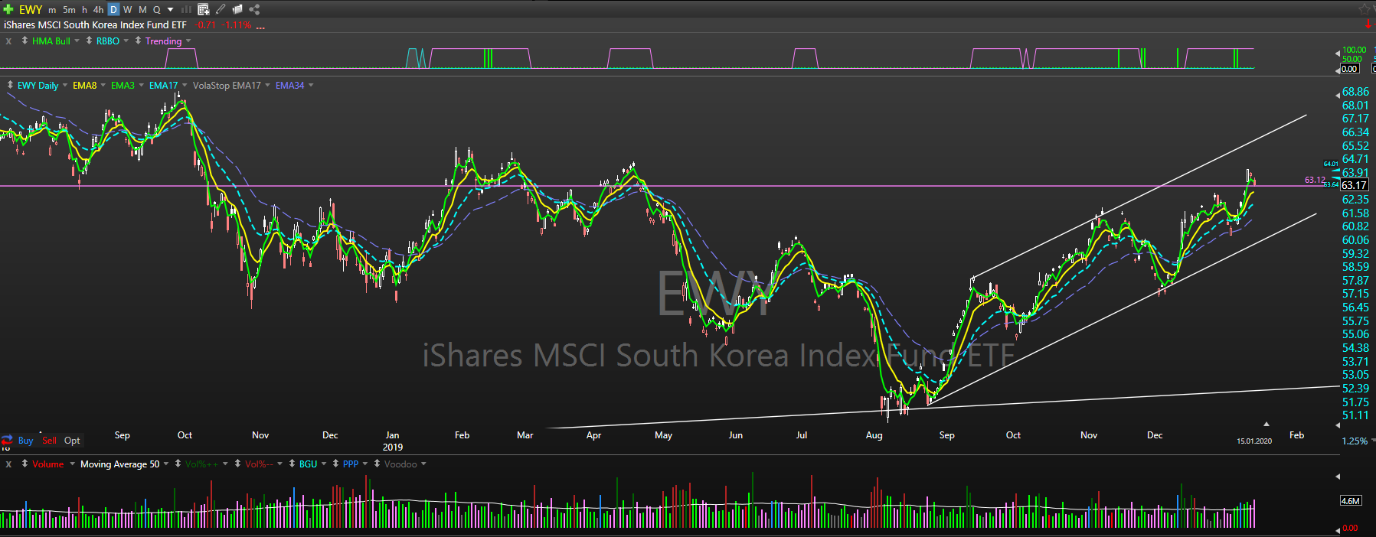
Task: Switch to the weekly W timeframe
Action: point(128,9)
